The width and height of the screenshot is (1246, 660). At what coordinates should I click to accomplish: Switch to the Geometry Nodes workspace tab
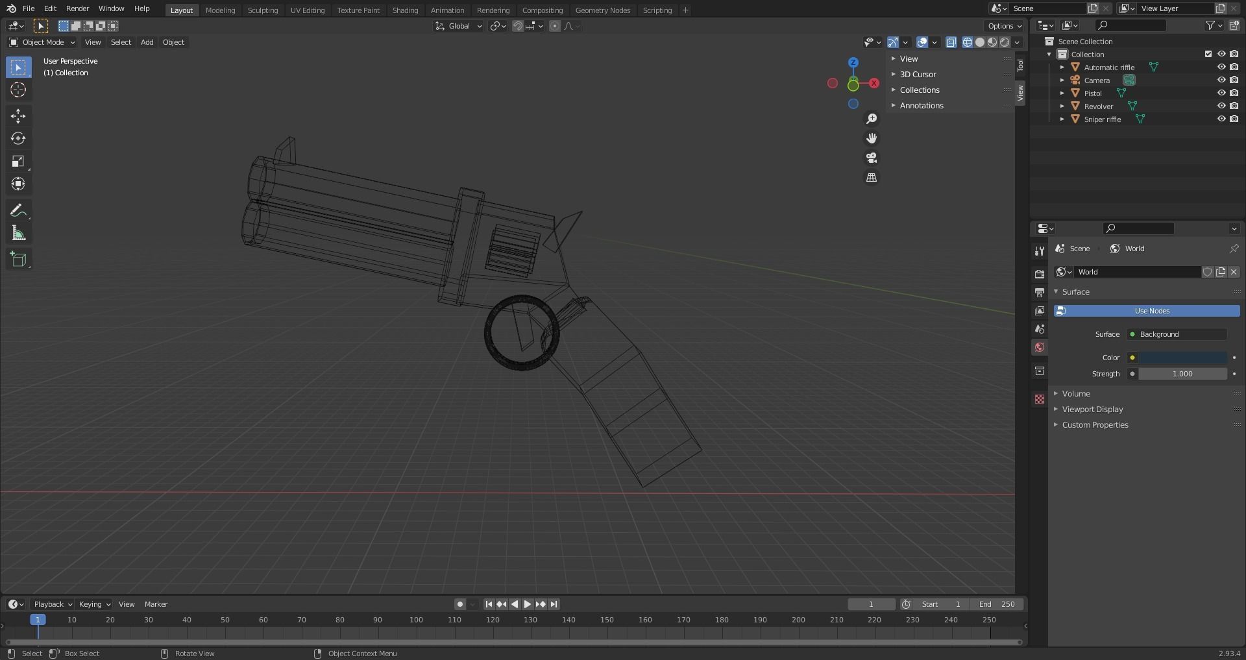pyautogui.click(x=602, y=10)
